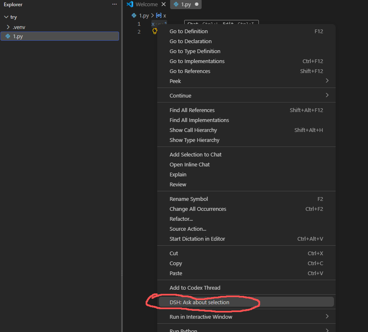Choose Go to Type Definition

246,51
